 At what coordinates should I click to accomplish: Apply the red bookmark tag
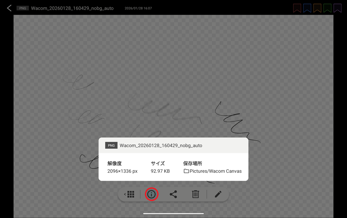(297, 8)
